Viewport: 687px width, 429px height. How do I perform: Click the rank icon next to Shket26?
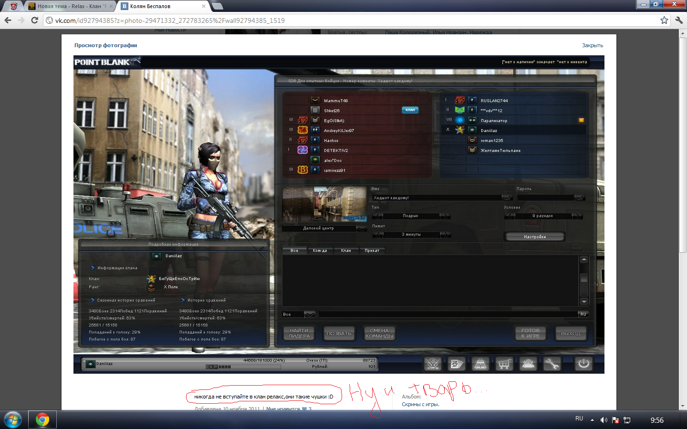click(315, 110)
